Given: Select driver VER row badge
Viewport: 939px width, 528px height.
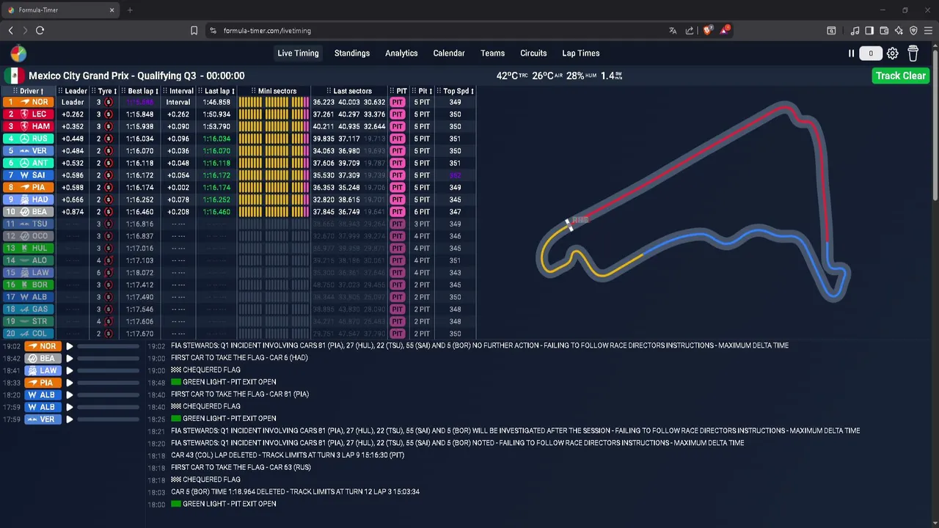Looking at the screenshot, I should [x=29, y=151].
